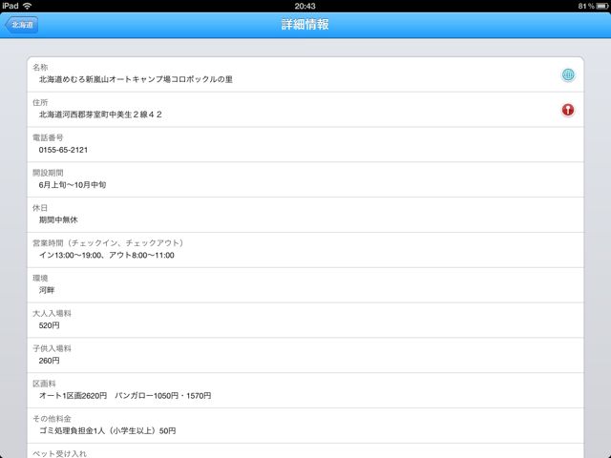Tap the battery indicator icon
Image resolution: width=611 pixels, height=458 pixels.
pos(602,6)
